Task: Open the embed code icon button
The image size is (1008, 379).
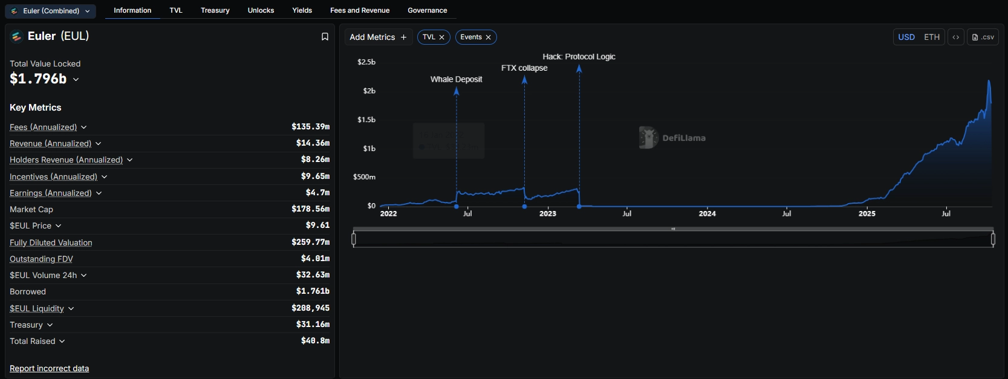Action: [x=956, y=37]
